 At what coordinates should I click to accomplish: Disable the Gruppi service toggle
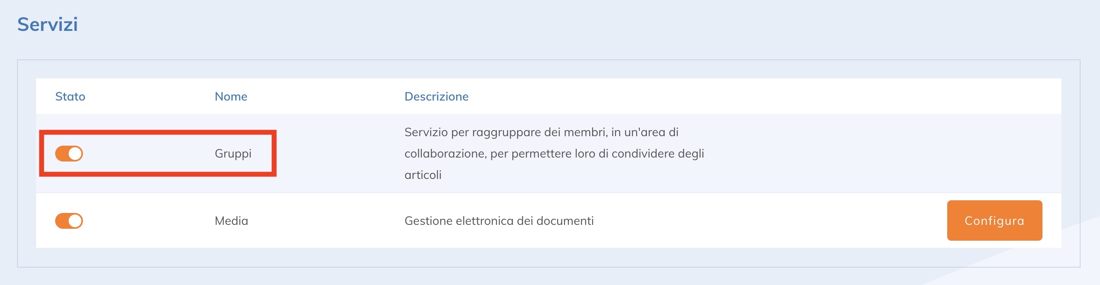coord(69,153)
